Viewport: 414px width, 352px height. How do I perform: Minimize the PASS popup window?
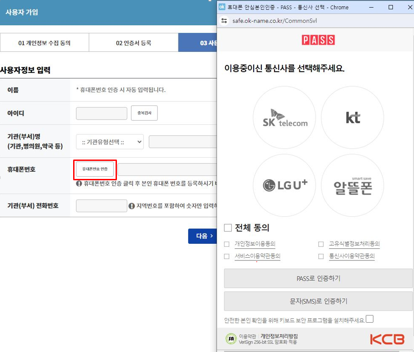coord(371,7)
